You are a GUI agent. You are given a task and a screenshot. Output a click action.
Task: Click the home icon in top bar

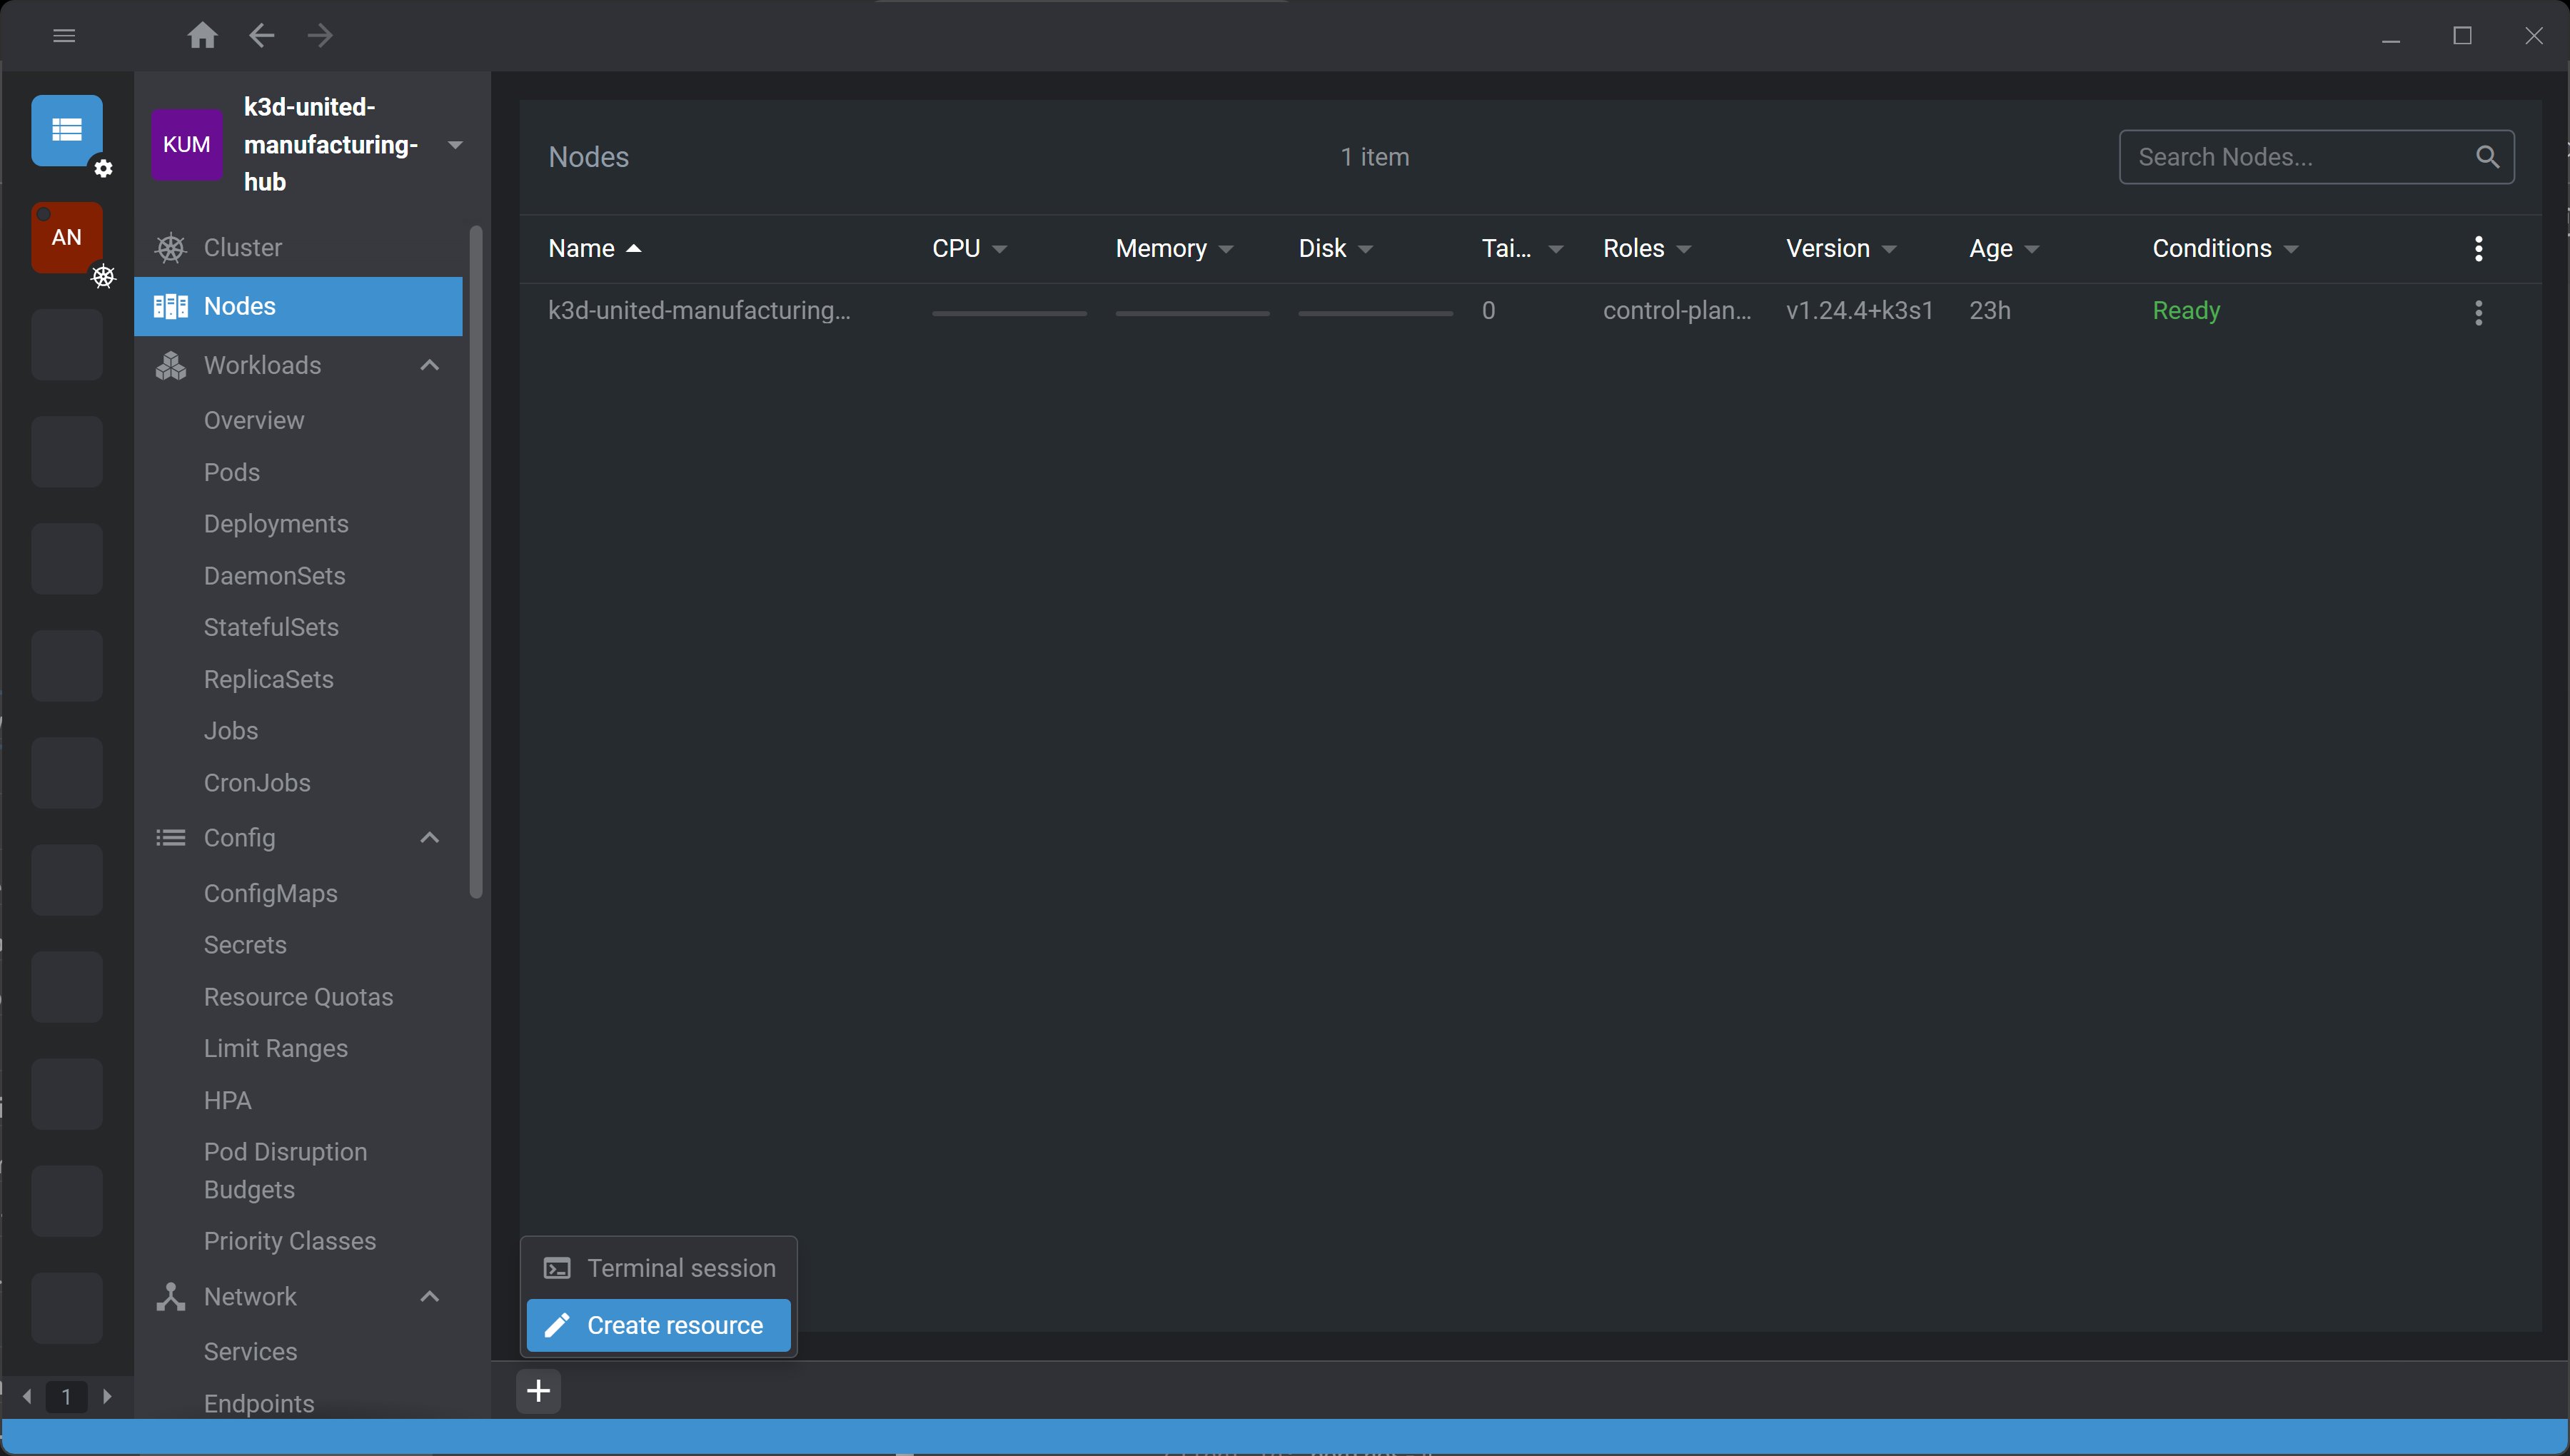[x=202, y=36]
